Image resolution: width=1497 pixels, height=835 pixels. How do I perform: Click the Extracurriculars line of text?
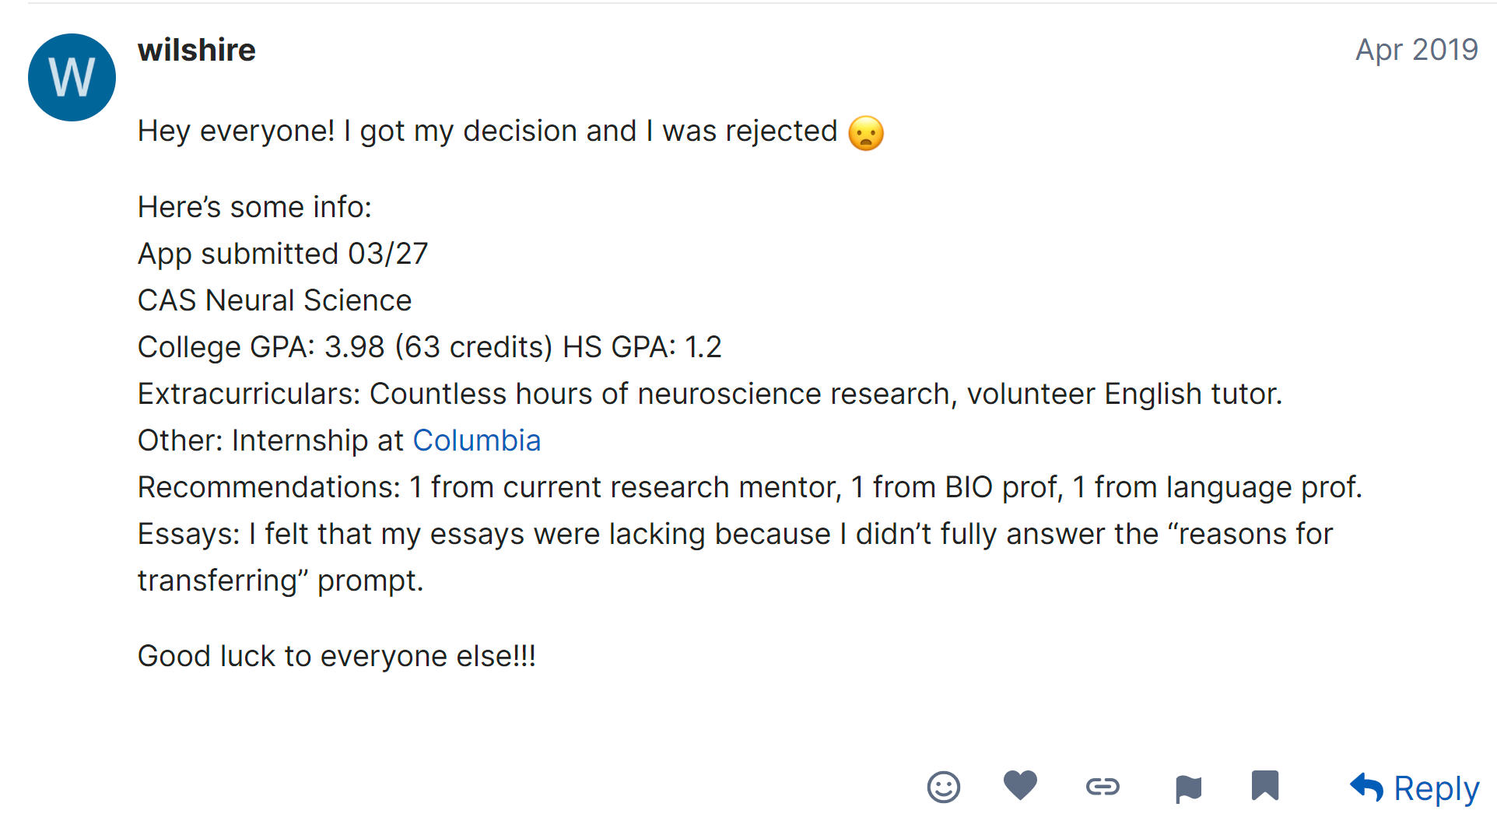710,394
